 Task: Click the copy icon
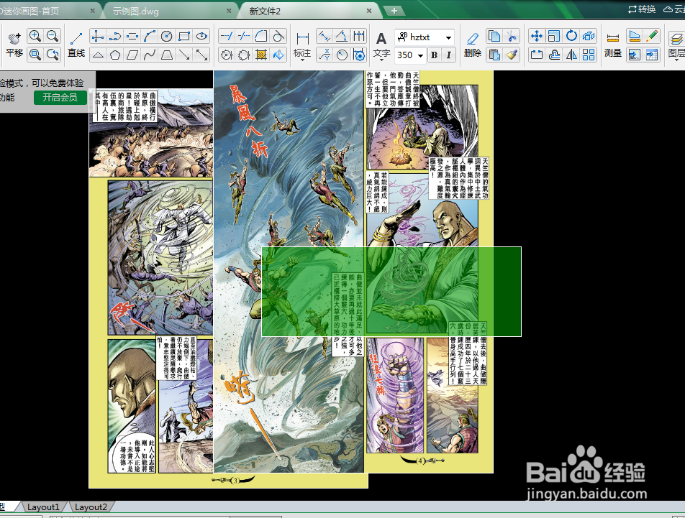[494, 36]
